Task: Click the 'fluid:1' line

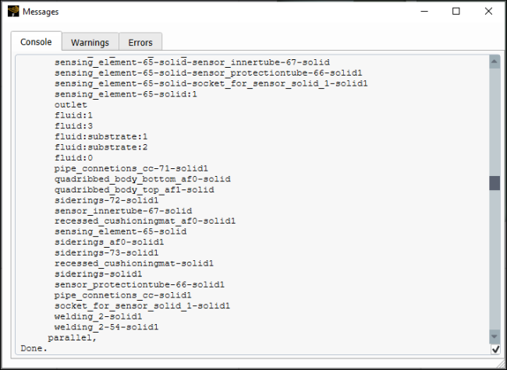Action: tap(73, 115)
